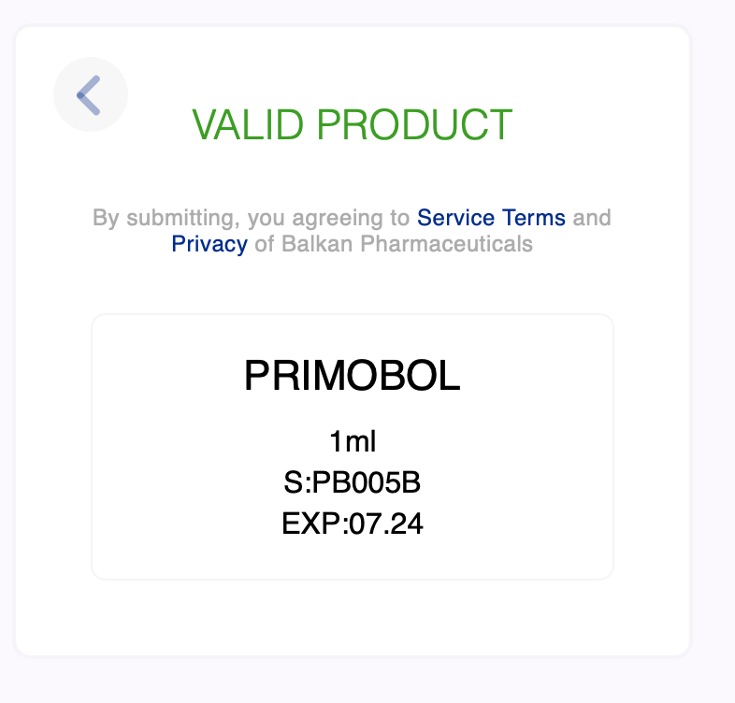735x703 pixels.
Task: Select the PRIMOBOL product name
Action: (x=352, y=376)
